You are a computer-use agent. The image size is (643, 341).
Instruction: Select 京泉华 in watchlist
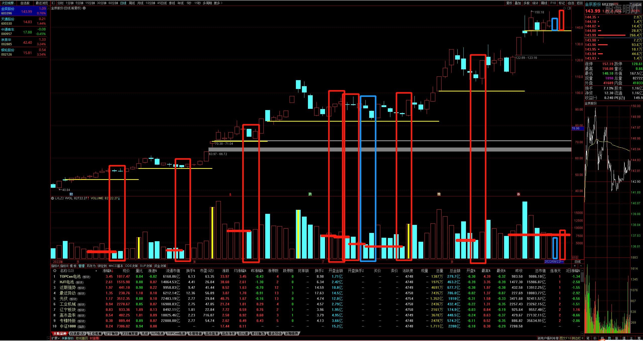point(24,42)
